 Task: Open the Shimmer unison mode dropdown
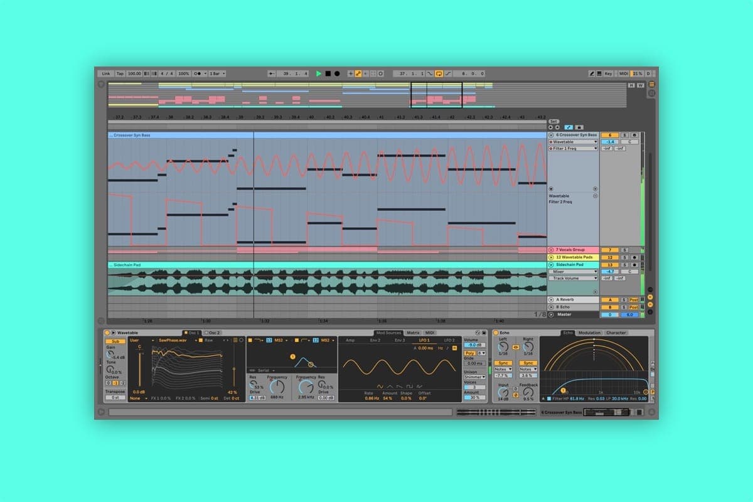tap(474, 377)
